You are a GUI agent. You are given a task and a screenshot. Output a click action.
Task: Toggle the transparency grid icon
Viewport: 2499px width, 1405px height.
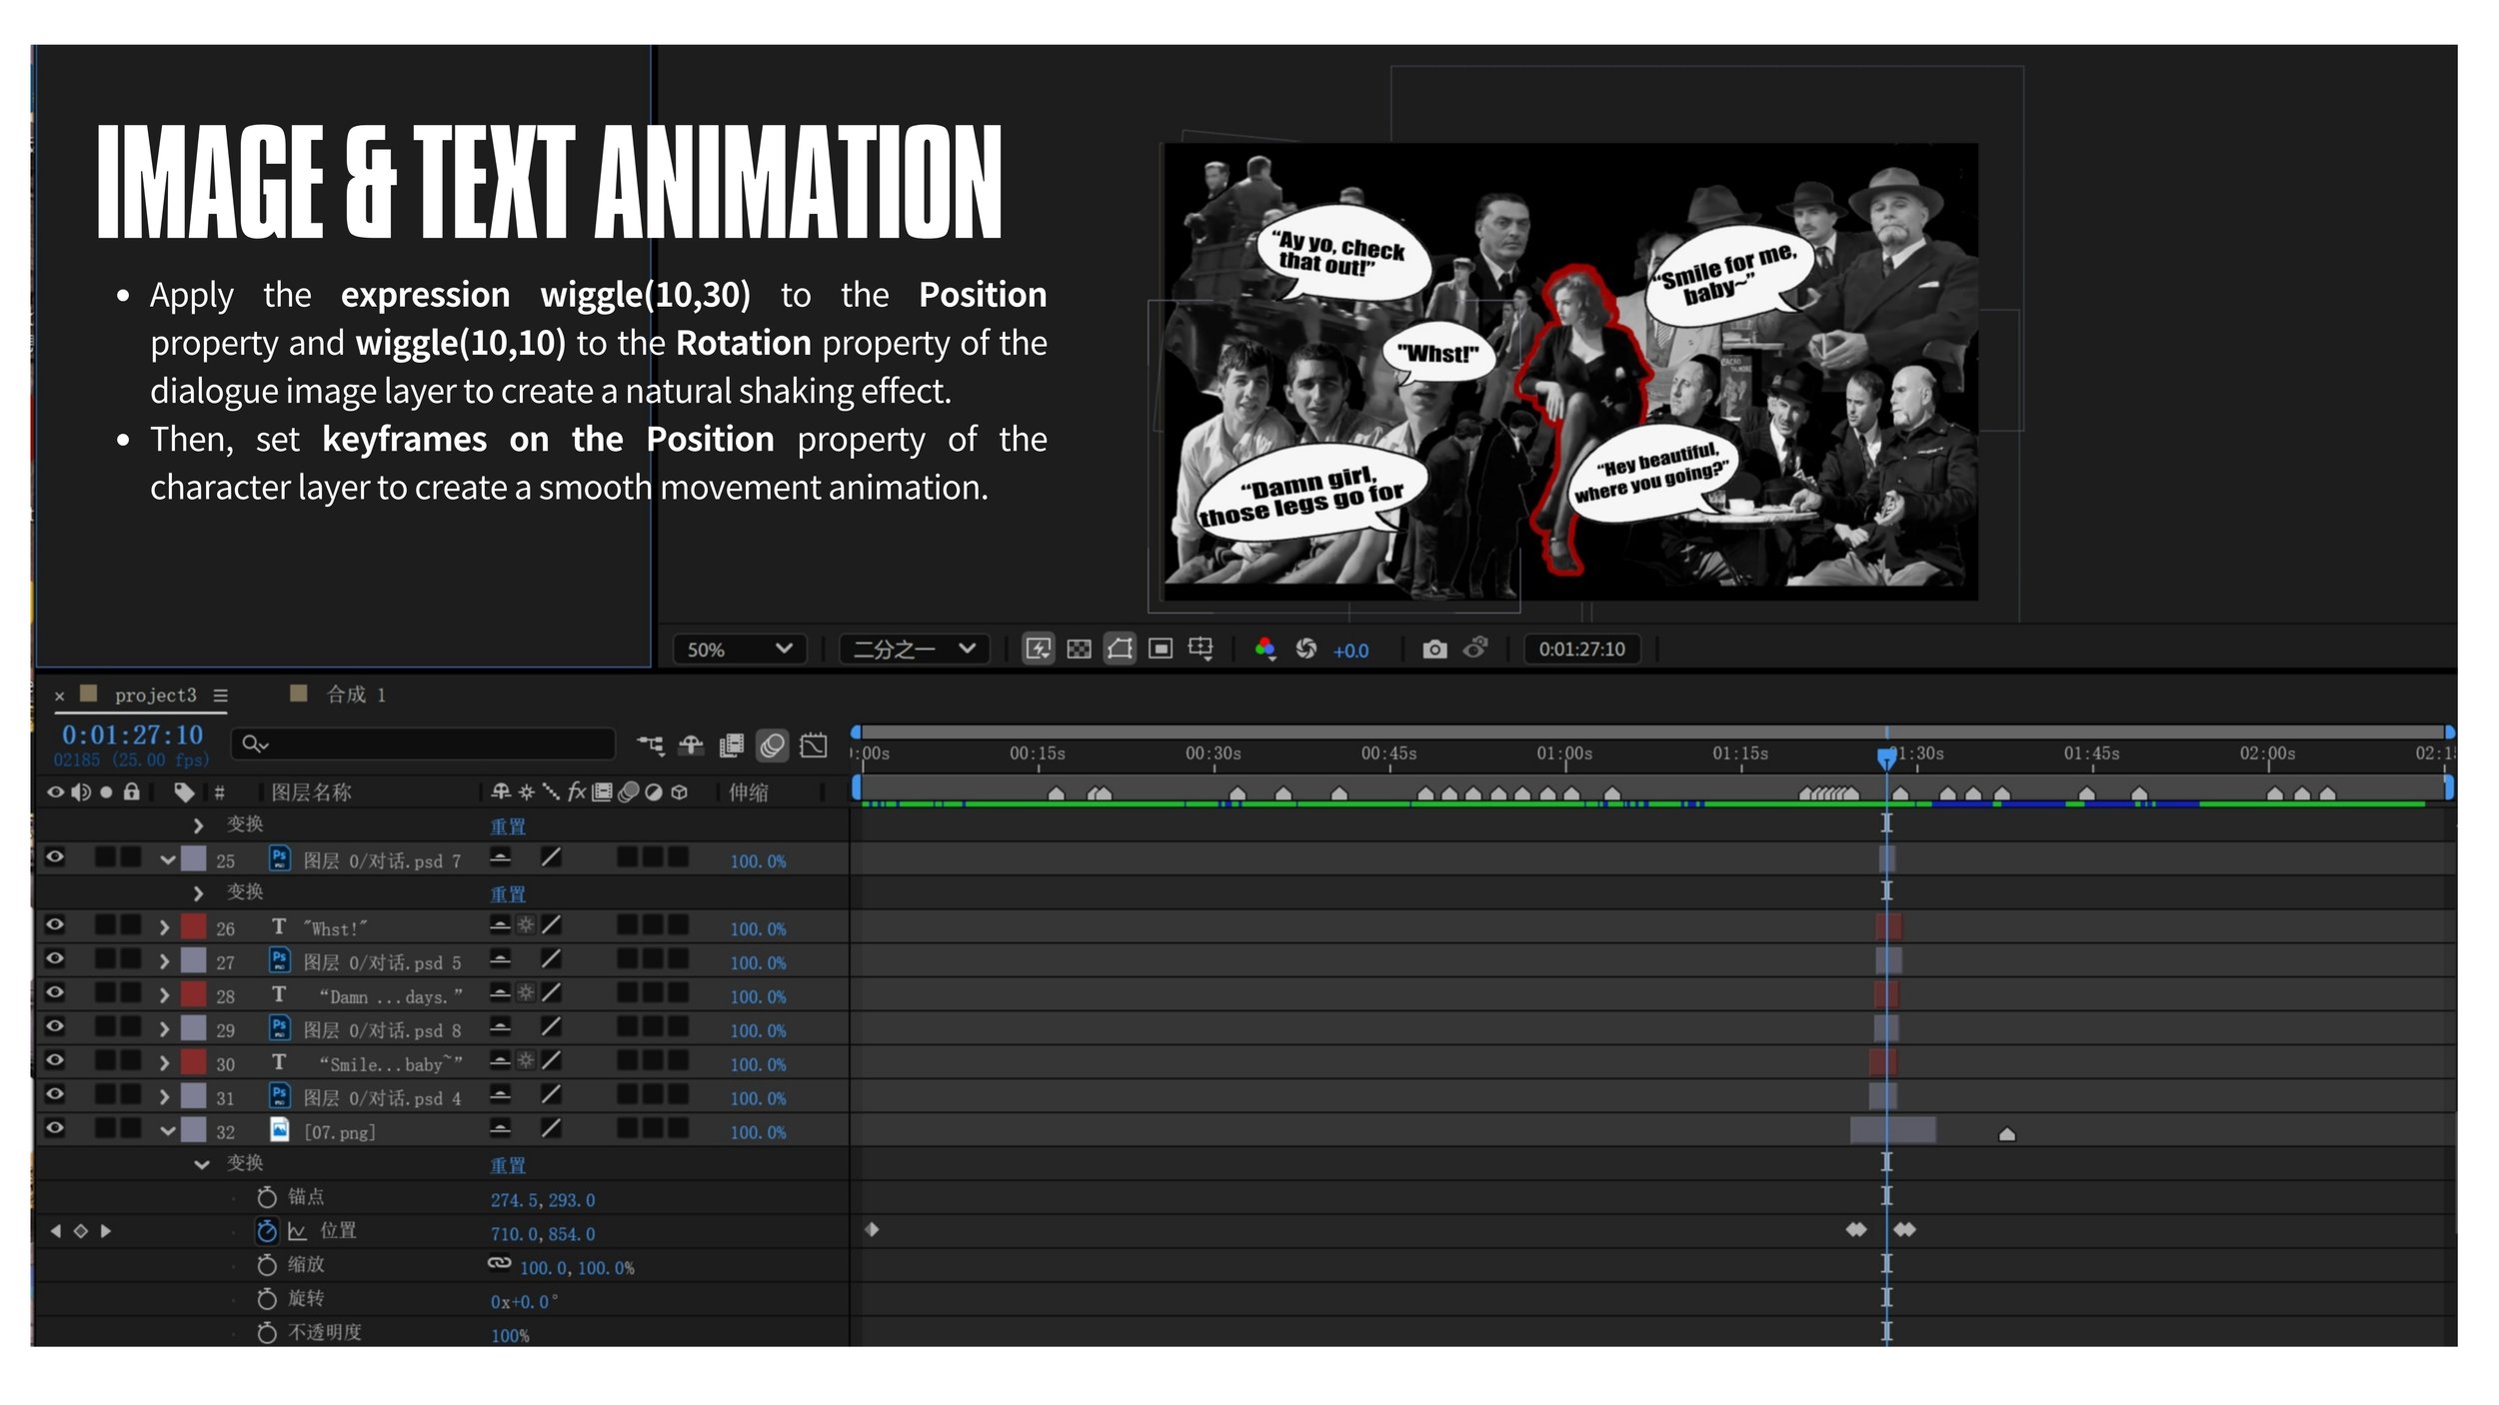[1079, 650]
